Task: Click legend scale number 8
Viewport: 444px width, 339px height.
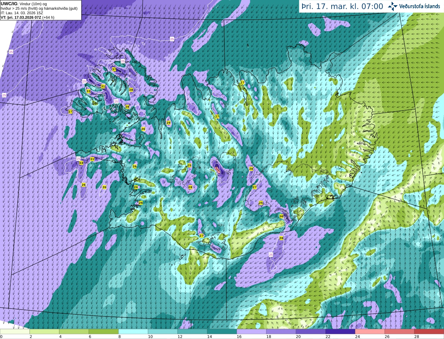Action: point(119,337)
